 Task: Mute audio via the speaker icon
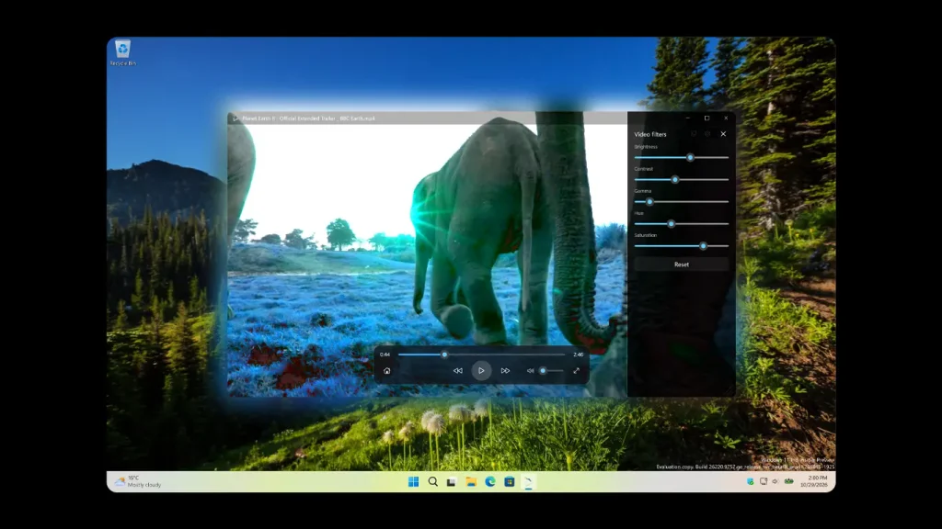tap(530, 371)
